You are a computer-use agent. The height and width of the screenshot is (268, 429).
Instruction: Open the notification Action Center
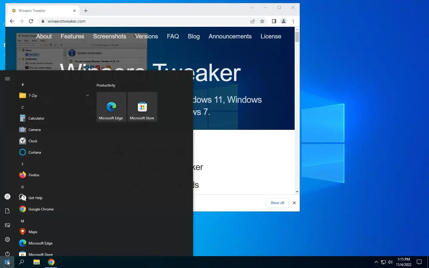point(419,262)
